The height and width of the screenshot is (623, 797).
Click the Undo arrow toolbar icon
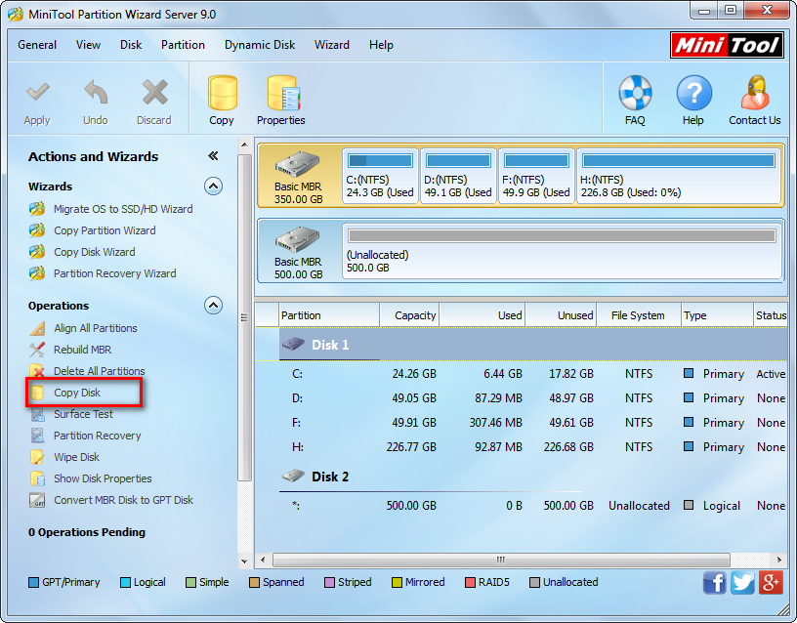coord(96,94)
